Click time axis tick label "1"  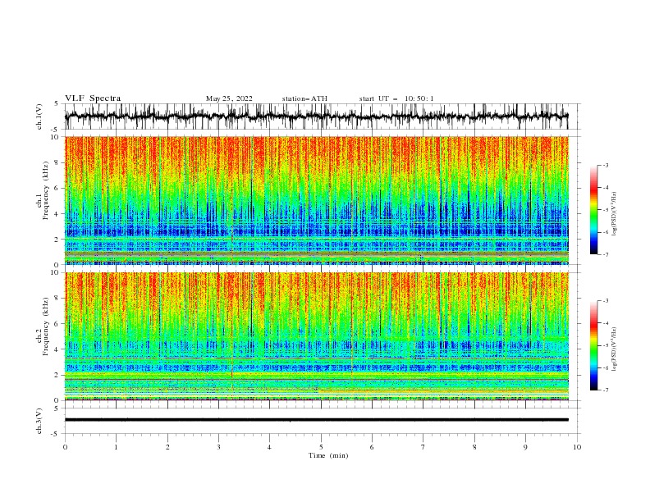116,447
